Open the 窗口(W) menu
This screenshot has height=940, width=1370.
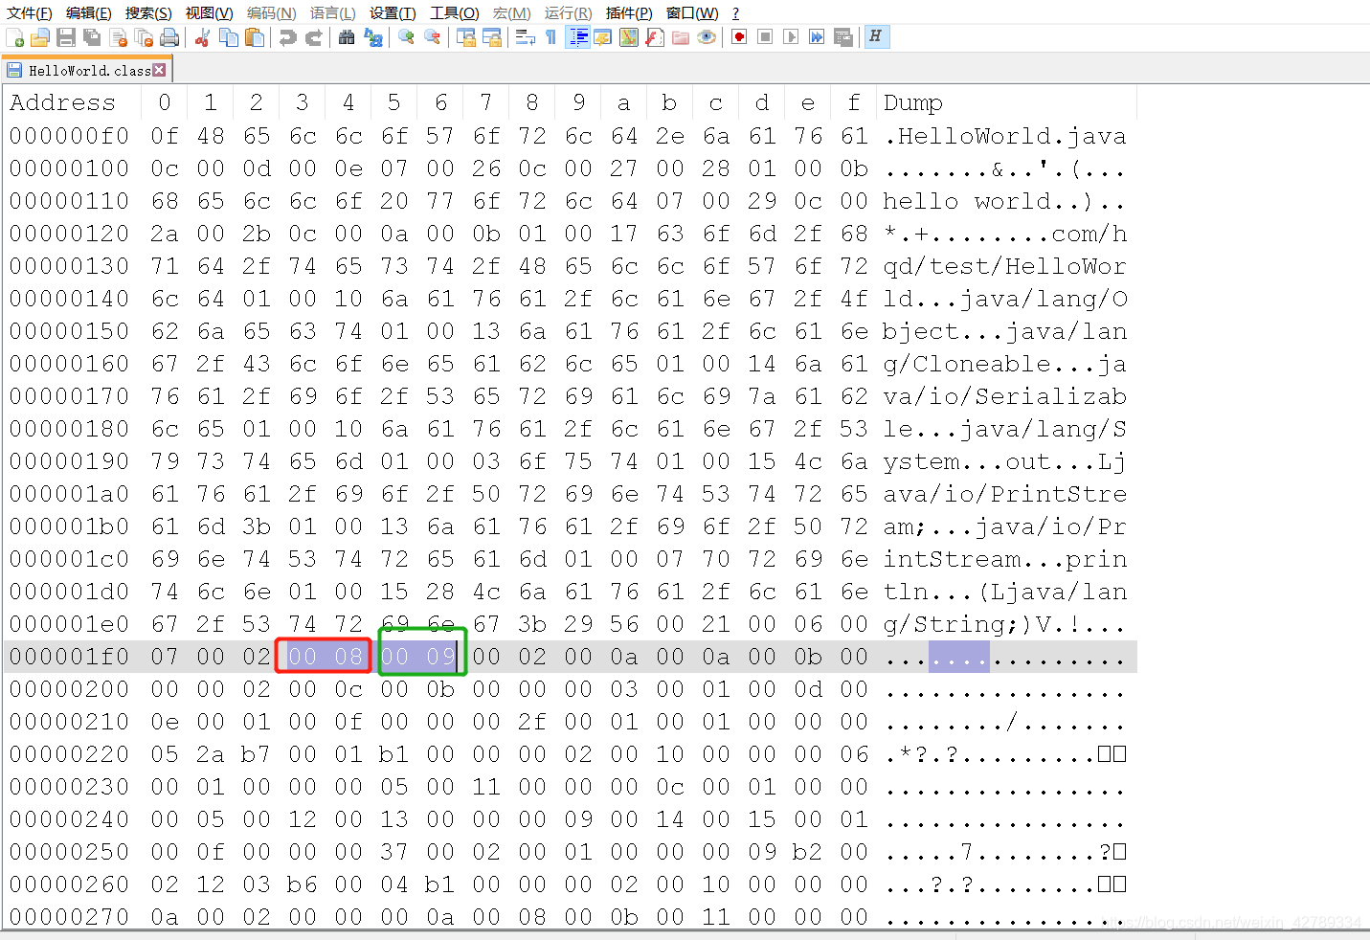coord(692,12)
